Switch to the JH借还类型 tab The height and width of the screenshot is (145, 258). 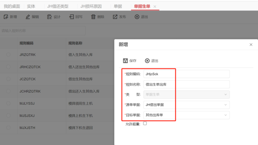[x=58, y=7]
